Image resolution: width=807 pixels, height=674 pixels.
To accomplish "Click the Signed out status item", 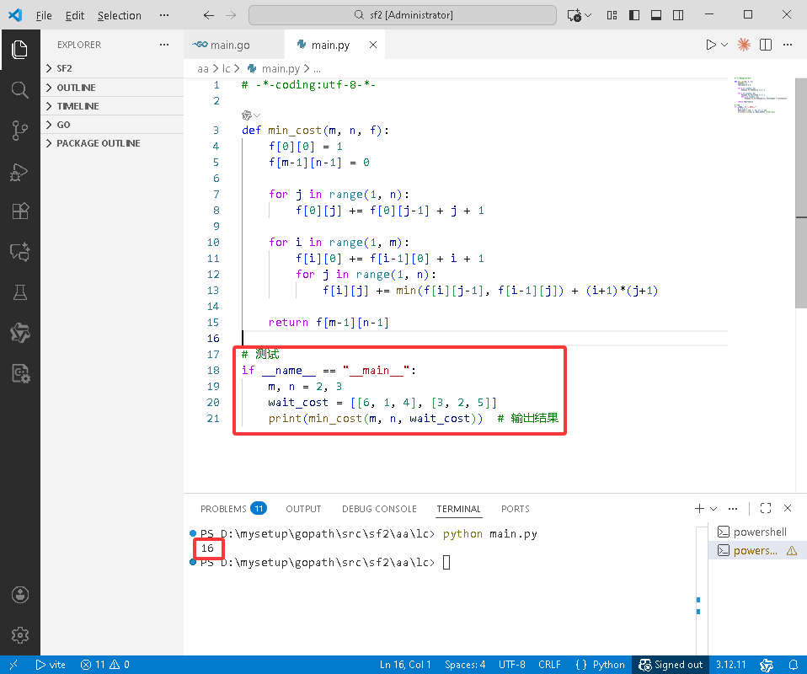I will click(x=671, y=665).
